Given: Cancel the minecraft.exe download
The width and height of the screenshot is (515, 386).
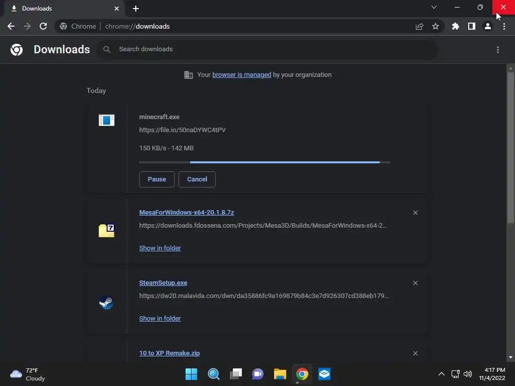Looking at the screenshot, I should point(197,179).
